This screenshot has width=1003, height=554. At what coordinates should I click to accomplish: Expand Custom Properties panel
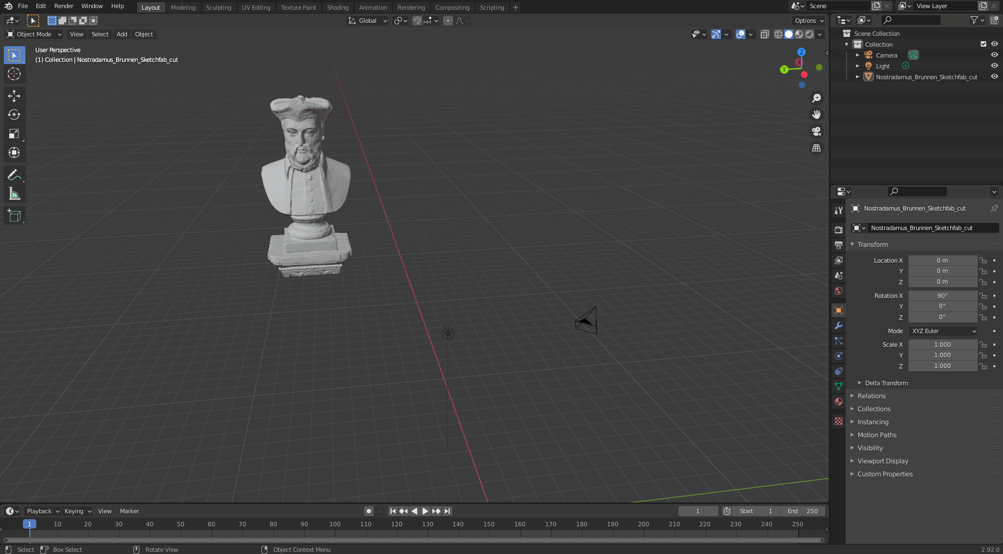885,474
